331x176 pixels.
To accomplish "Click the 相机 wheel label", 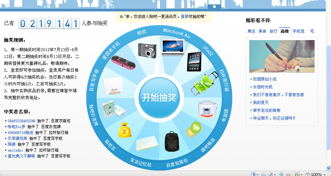I will tap(142, 32).
